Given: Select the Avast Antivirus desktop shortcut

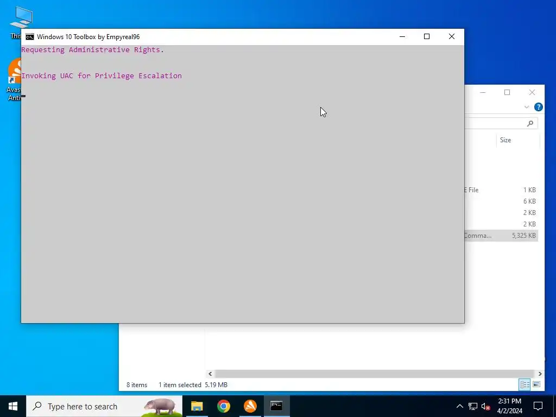Looking at the screenshot, I should 14,80.
